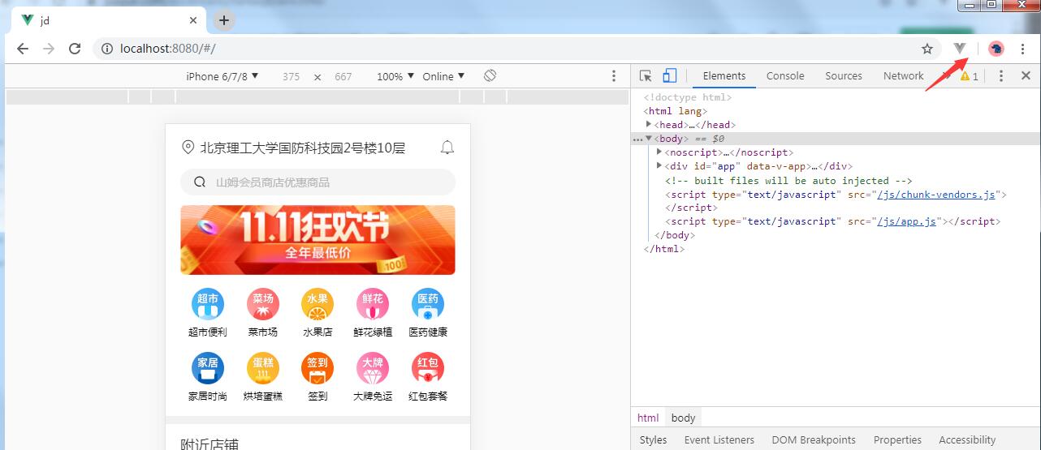
Task: Open the Properties pane tab
Action: pos(897,439)
